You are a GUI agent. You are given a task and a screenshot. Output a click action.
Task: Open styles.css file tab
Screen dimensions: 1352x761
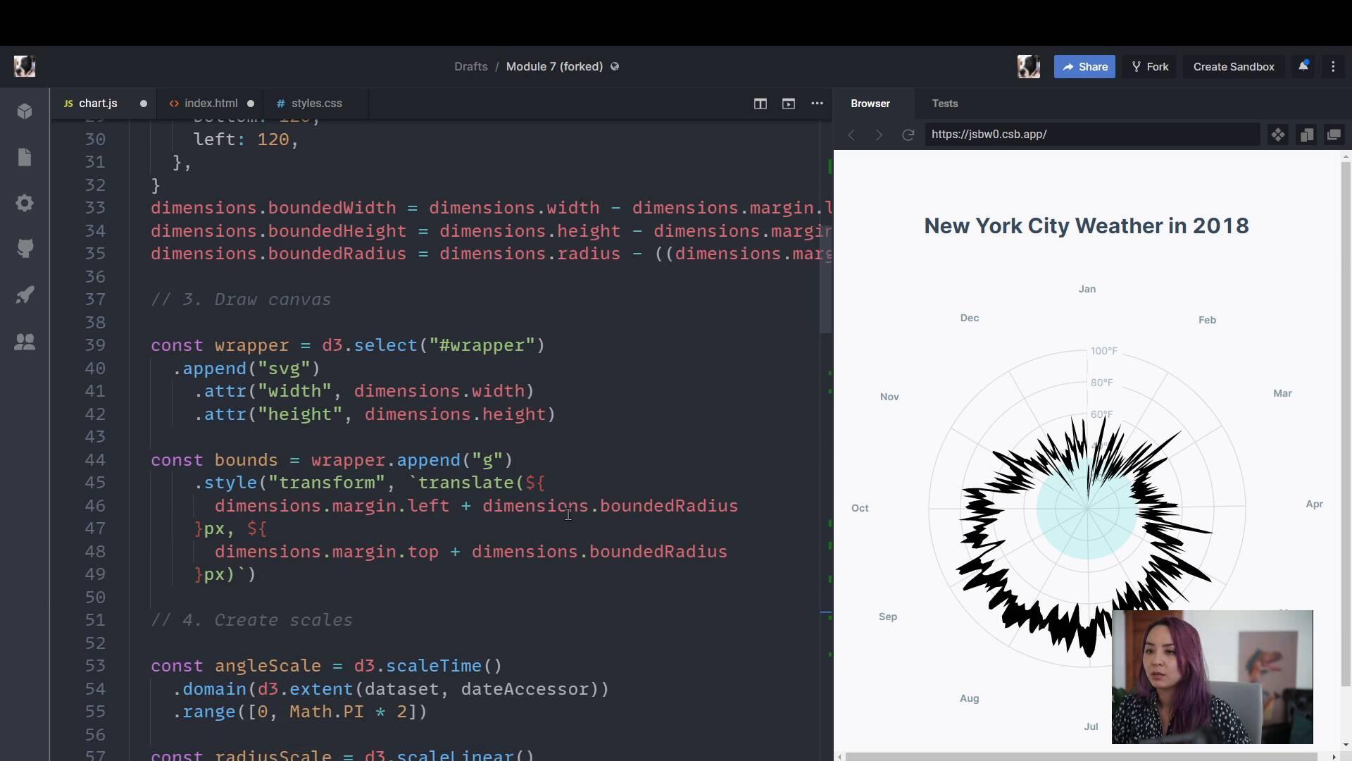(315, 103)
